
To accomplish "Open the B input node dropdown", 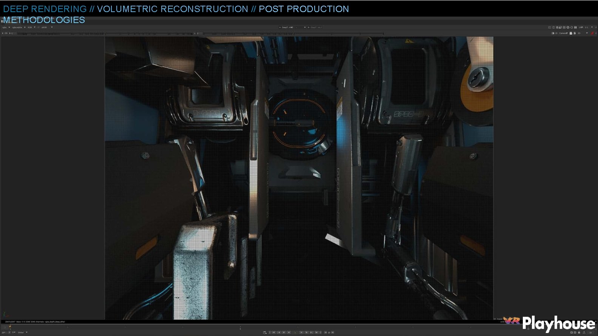I will pos(315,27).
